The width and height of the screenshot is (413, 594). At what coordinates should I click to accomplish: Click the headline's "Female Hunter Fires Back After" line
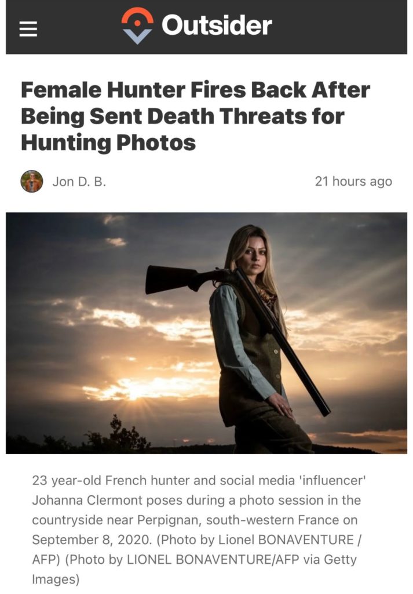coord(195,90)
